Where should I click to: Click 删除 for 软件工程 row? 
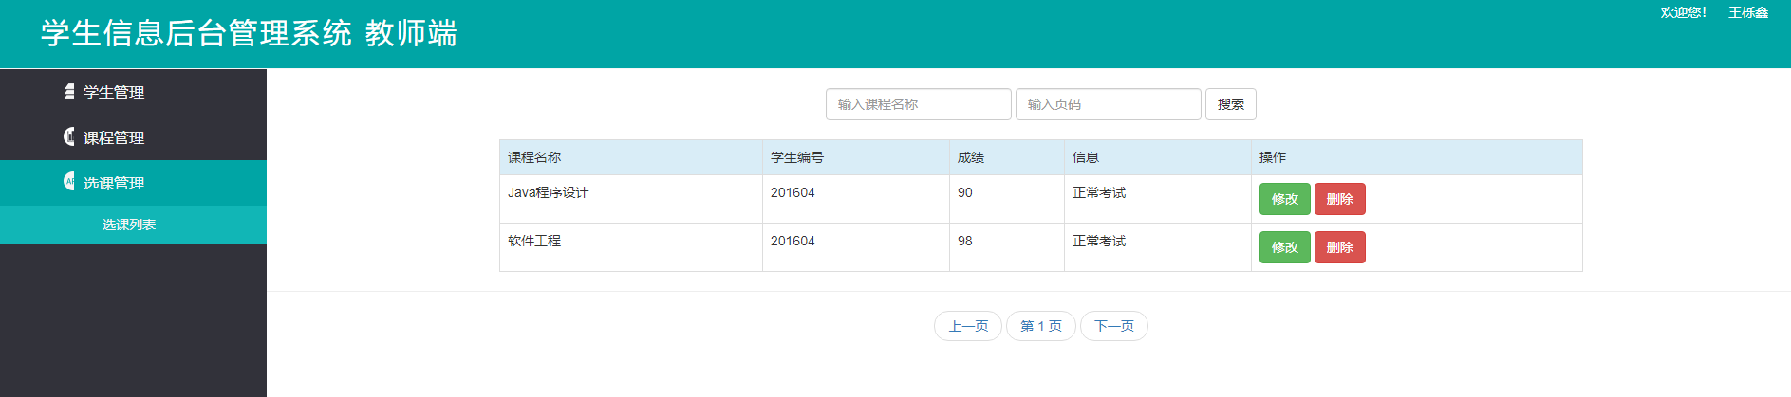point(1340,247)
